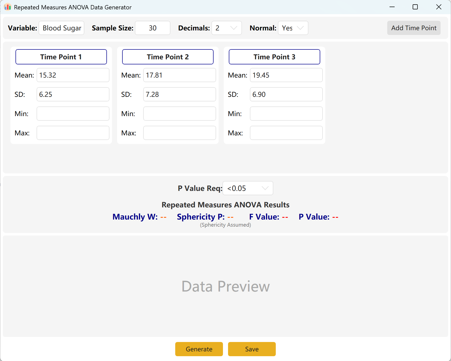451x361 pixels.
Task: Click the Time Point 3 Min field
Action: tap(286, 114)
